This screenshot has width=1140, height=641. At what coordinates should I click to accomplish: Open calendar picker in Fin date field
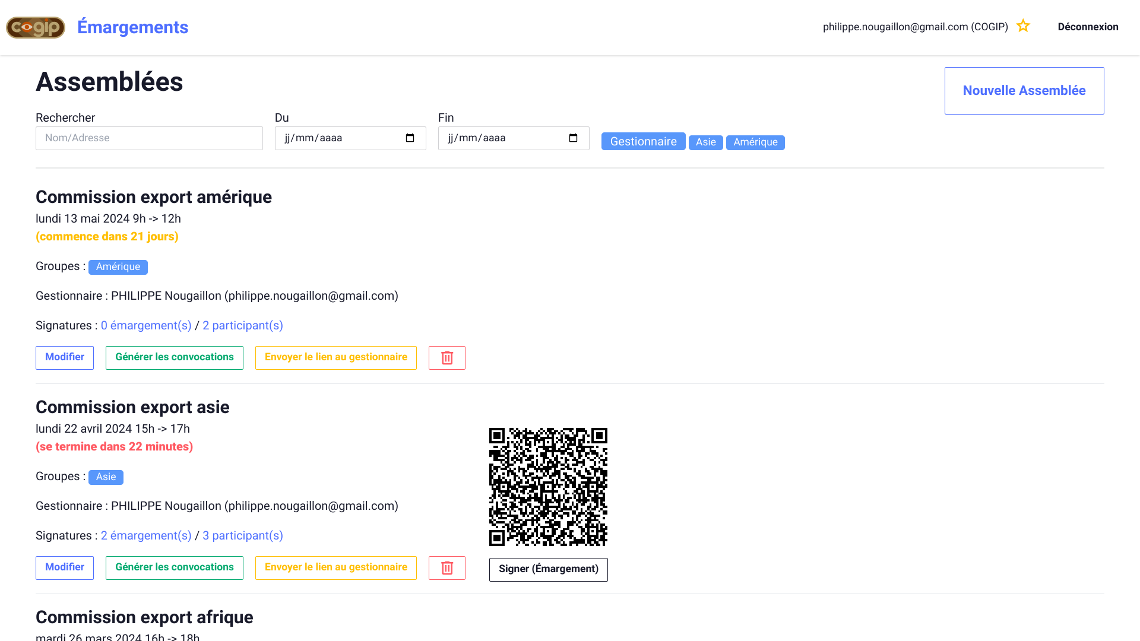click(573, 138)
